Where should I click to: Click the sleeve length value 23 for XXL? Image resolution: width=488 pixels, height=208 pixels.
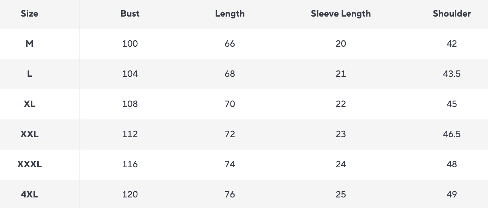point(341,134)
